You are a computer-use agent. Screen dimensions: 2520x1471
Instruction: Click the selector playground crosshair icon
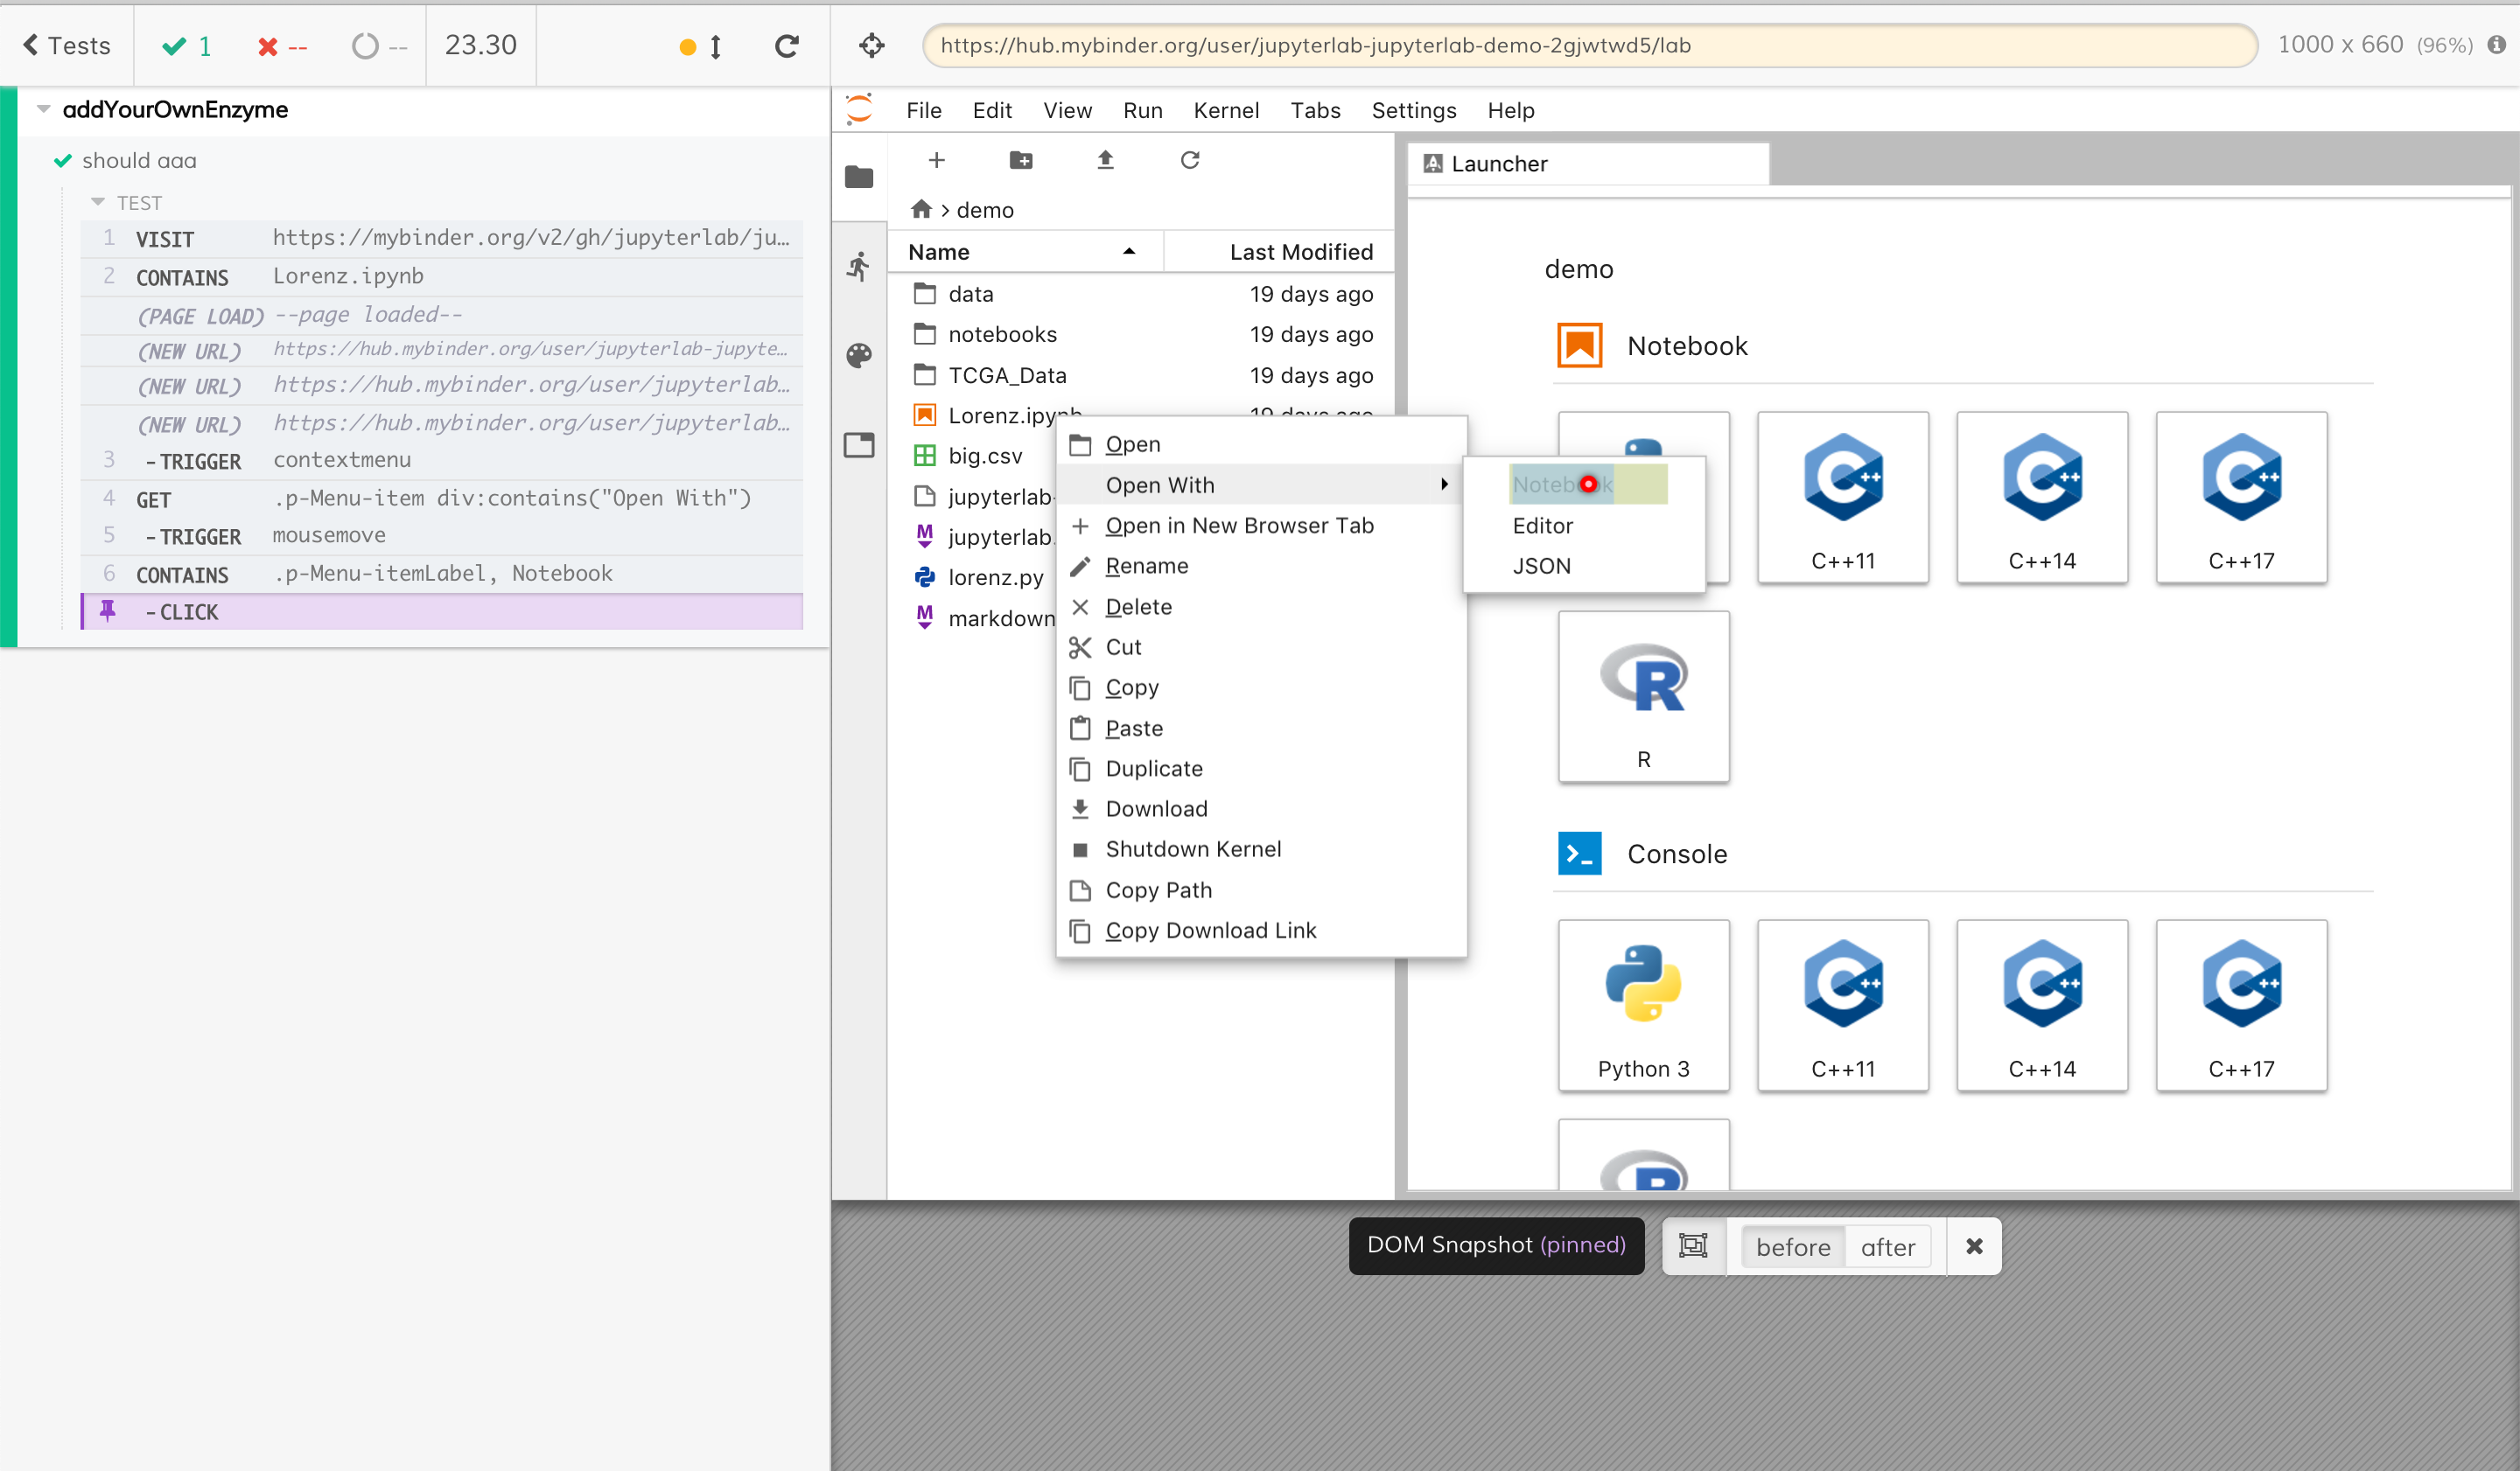tap(872, 45)
